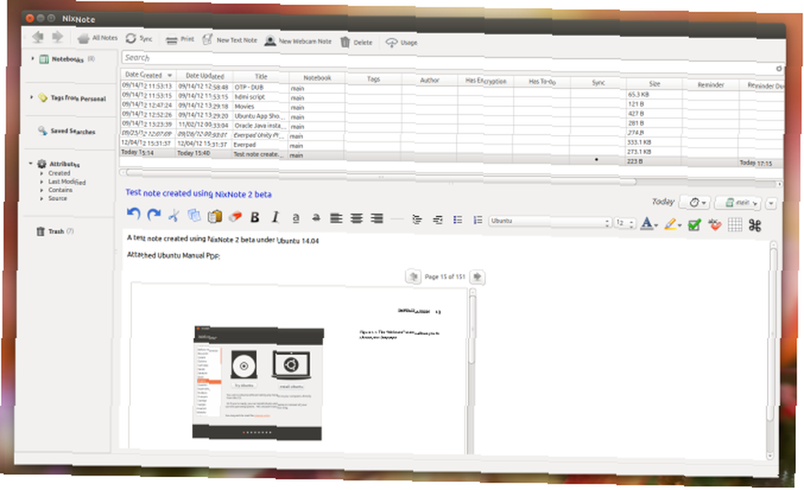The image size is (804, 490).
Task: Pick a highlight color with the marker icon
Action: pyautogui.click(x=672, y=224)
